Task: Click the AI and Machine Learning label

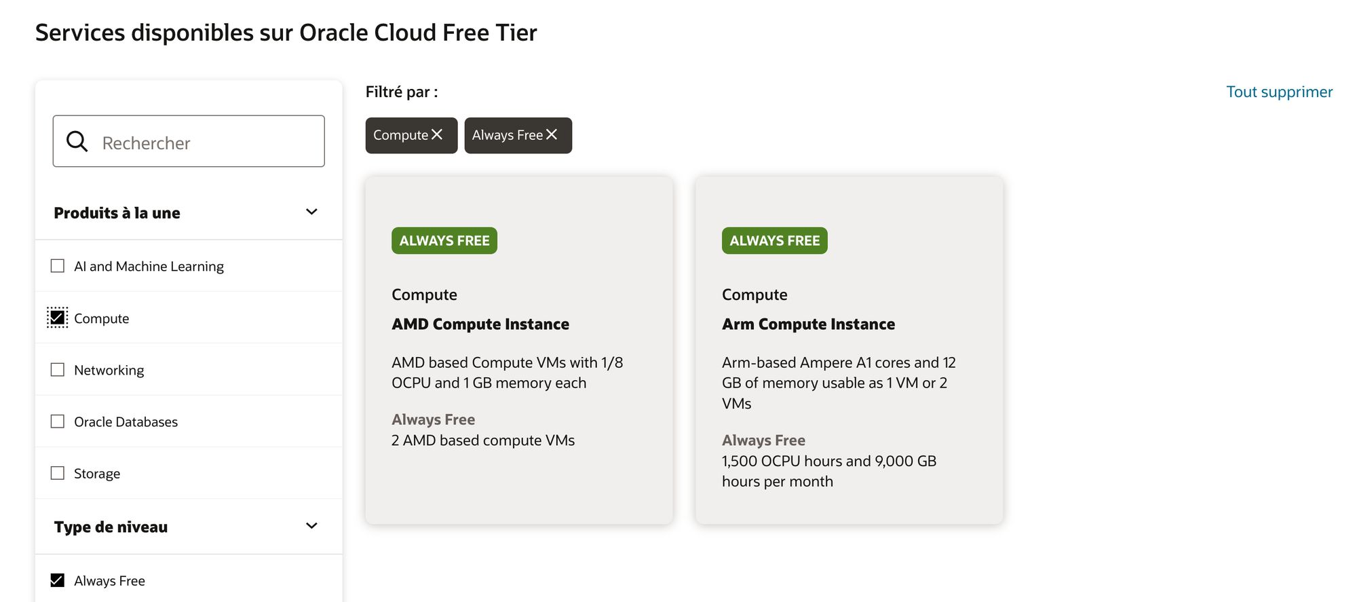Action: [x=149, y=267]
